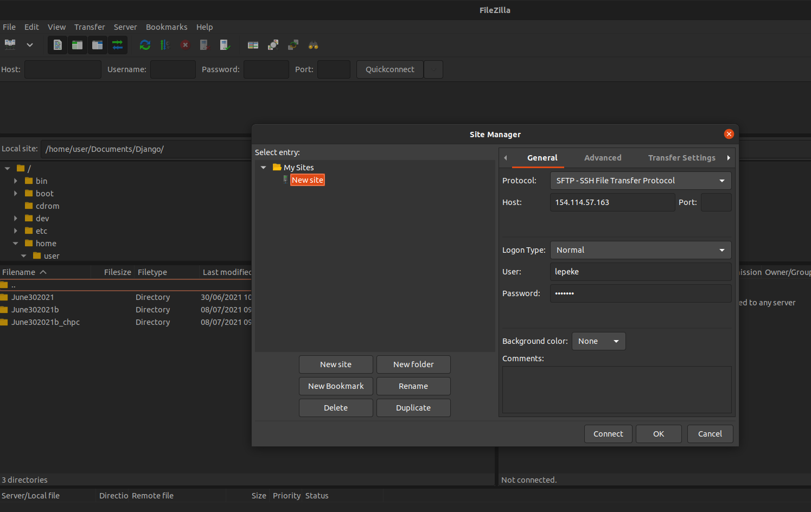
Task: Collapse the user folder in local tree
Action: (x=24, y=256)
